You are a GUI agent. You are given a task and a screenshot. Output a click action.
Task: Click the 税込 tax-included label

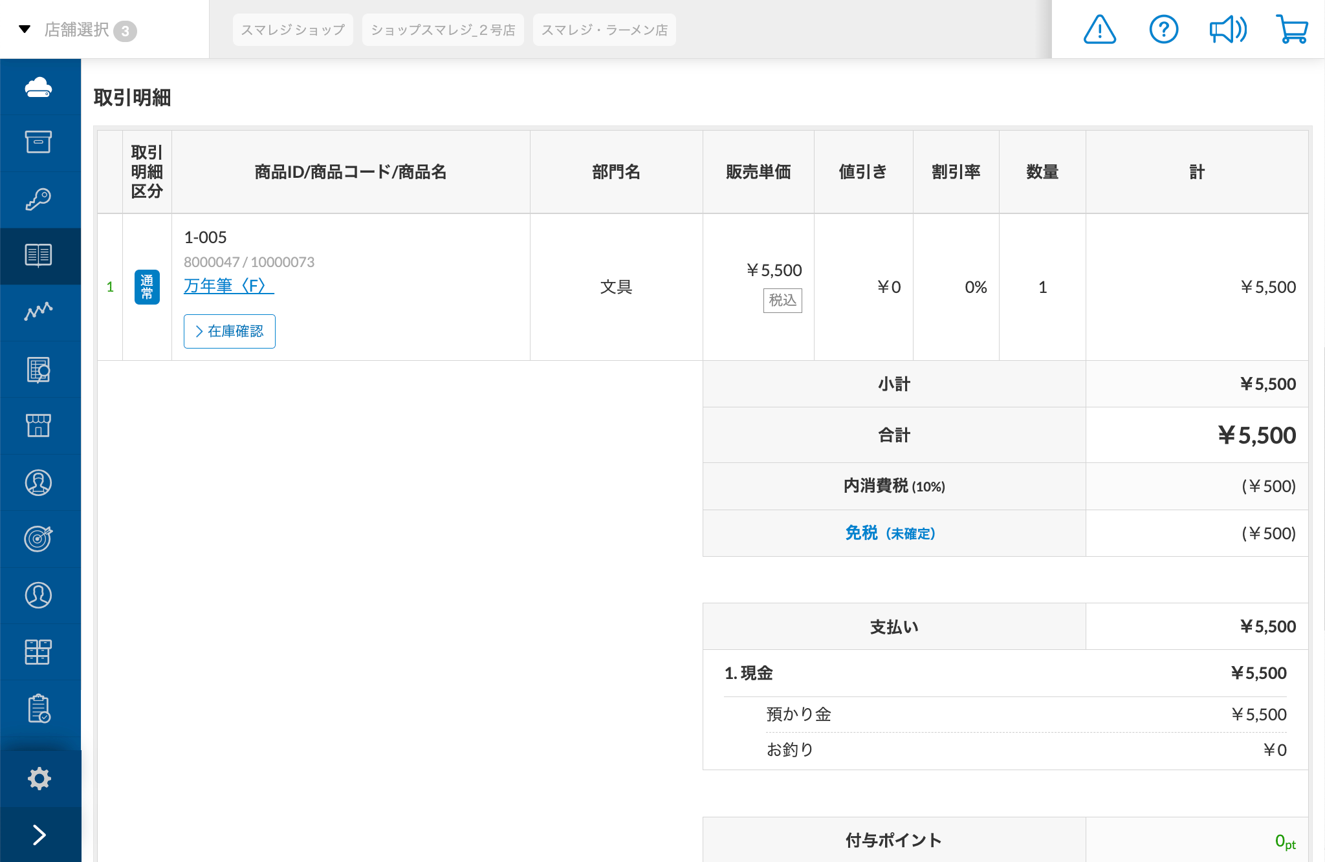(783, 300)
